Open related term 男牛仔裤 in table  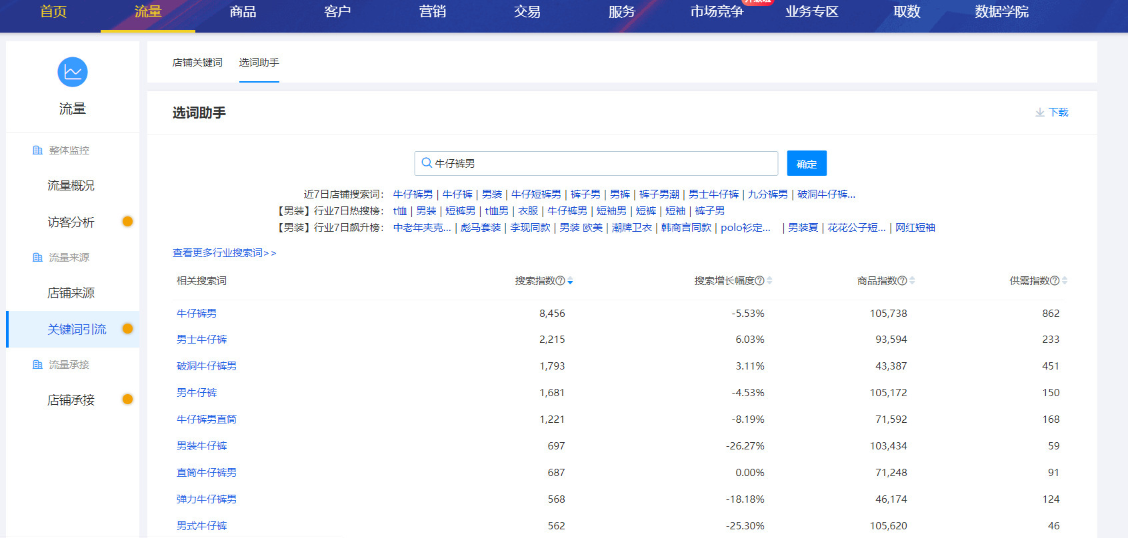tap(197, 393)
